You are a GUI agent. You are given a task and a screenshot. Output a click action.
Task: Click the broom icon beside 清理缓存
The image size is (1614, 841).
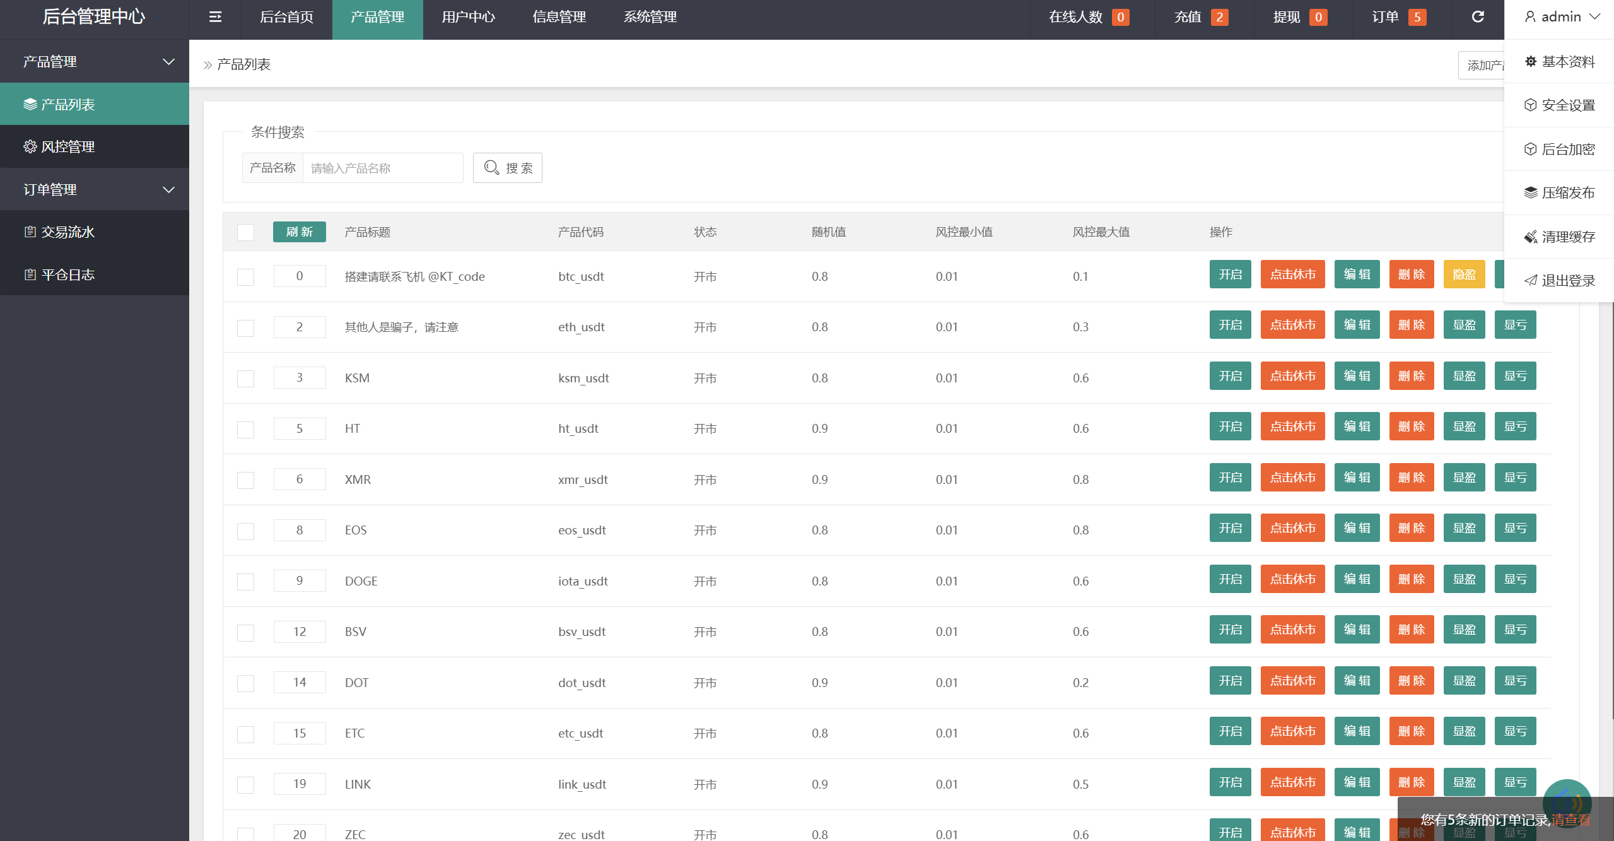point(1531,237)
